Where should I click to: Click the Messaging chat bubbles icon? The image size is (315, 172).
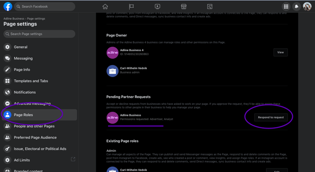point(7,58)
